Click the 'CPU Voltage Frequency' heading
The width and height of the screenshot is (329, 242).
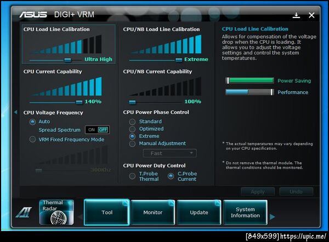click(x=53, y=113)
